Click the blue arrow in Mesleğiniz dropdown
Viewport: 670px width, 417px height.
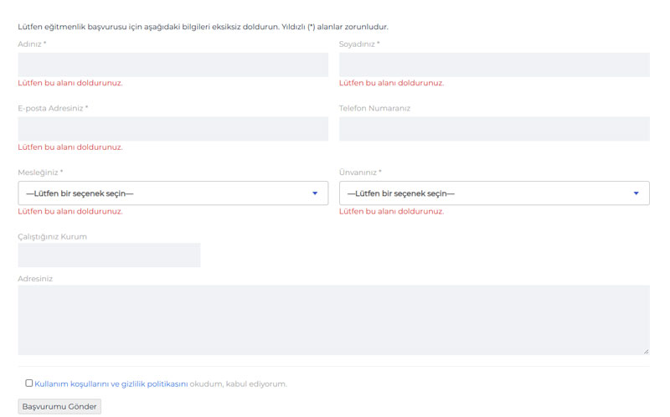pos(315,193)
